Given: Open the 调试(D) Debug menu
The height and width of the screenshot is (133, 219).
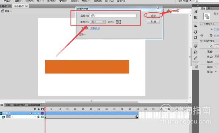Looking at the screenshot, I should pos(97,1).
